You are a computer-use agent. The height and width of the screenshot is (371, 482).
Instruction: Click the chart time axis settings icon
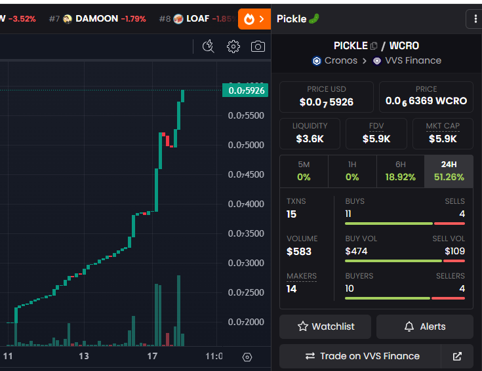point(247,357)
